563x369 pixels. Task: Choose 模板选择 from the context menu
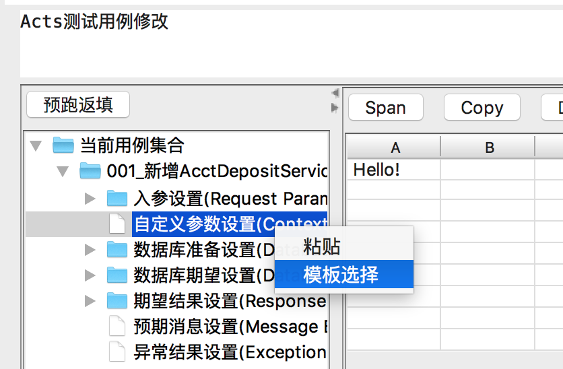point(344,274)
